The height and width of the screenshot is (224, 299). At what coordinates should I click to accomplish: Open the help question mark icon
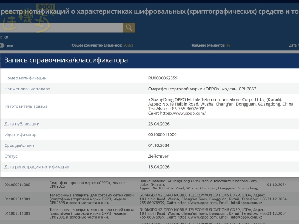[x=6, y=37]
